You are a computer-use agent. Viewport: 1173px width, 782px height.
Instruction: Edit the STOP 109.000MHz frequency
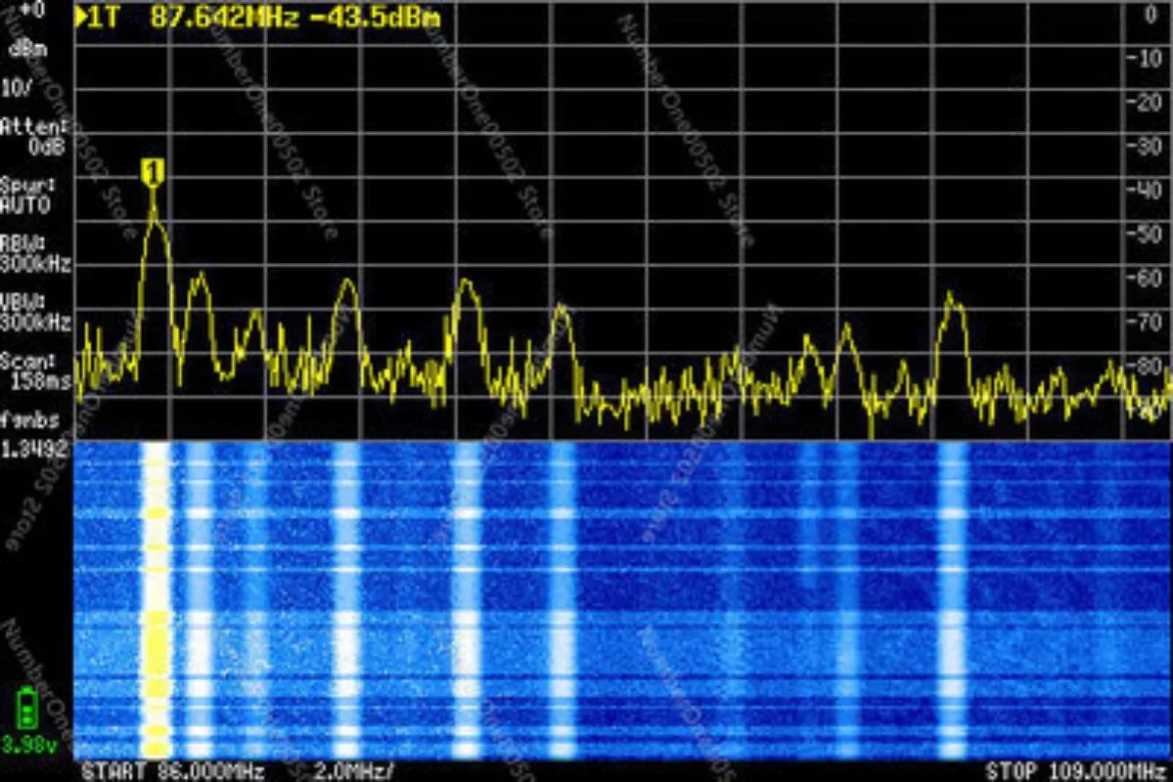point(1076,771)
